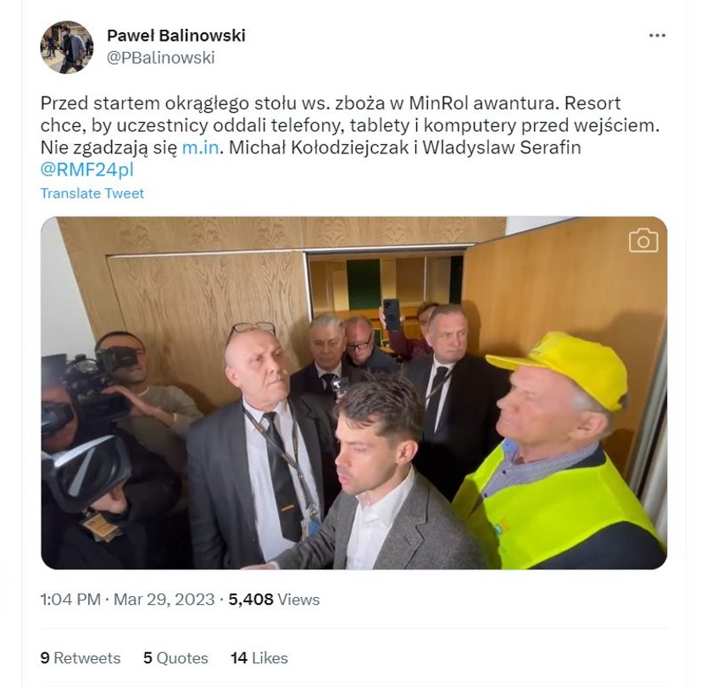712x687 pixels.
Task: Click Paweł Balinowski's profile avatar
Action: coord(67,47)
